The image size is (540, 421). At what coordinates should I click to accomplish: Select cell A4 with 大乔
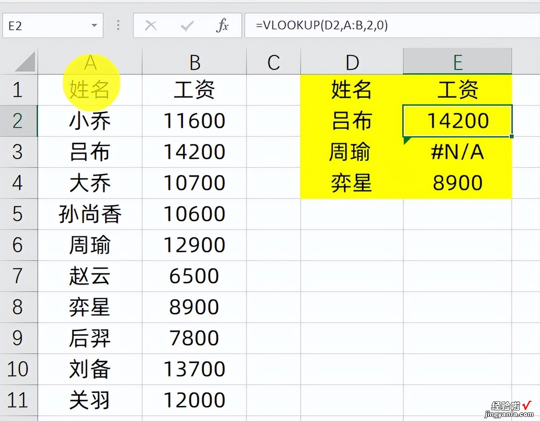coord(90,183)
